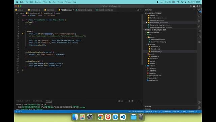Open the terminal launch profile dropdown

coord(127,101)
